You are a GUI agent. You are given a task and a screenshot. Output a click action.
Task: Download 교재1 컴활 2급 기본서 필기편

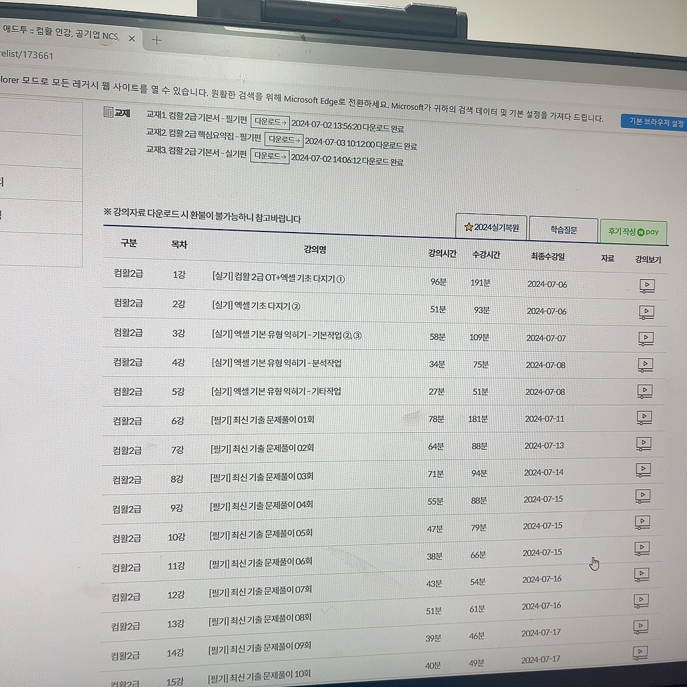[x=270, y=122]
